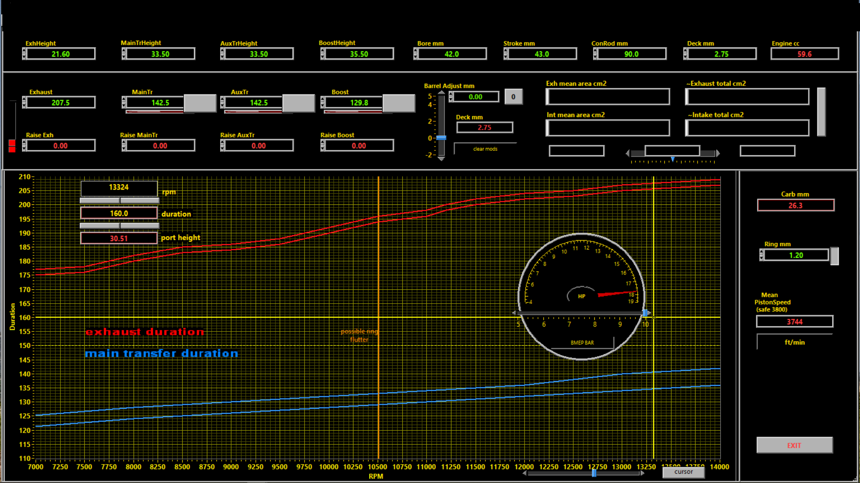Click the EXIT button
Viewport: 860px width, 483px height.
(x=794, y=445)
